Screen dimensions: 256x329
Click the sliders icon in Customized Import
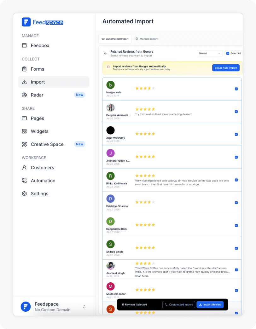(x=166, y=305)
